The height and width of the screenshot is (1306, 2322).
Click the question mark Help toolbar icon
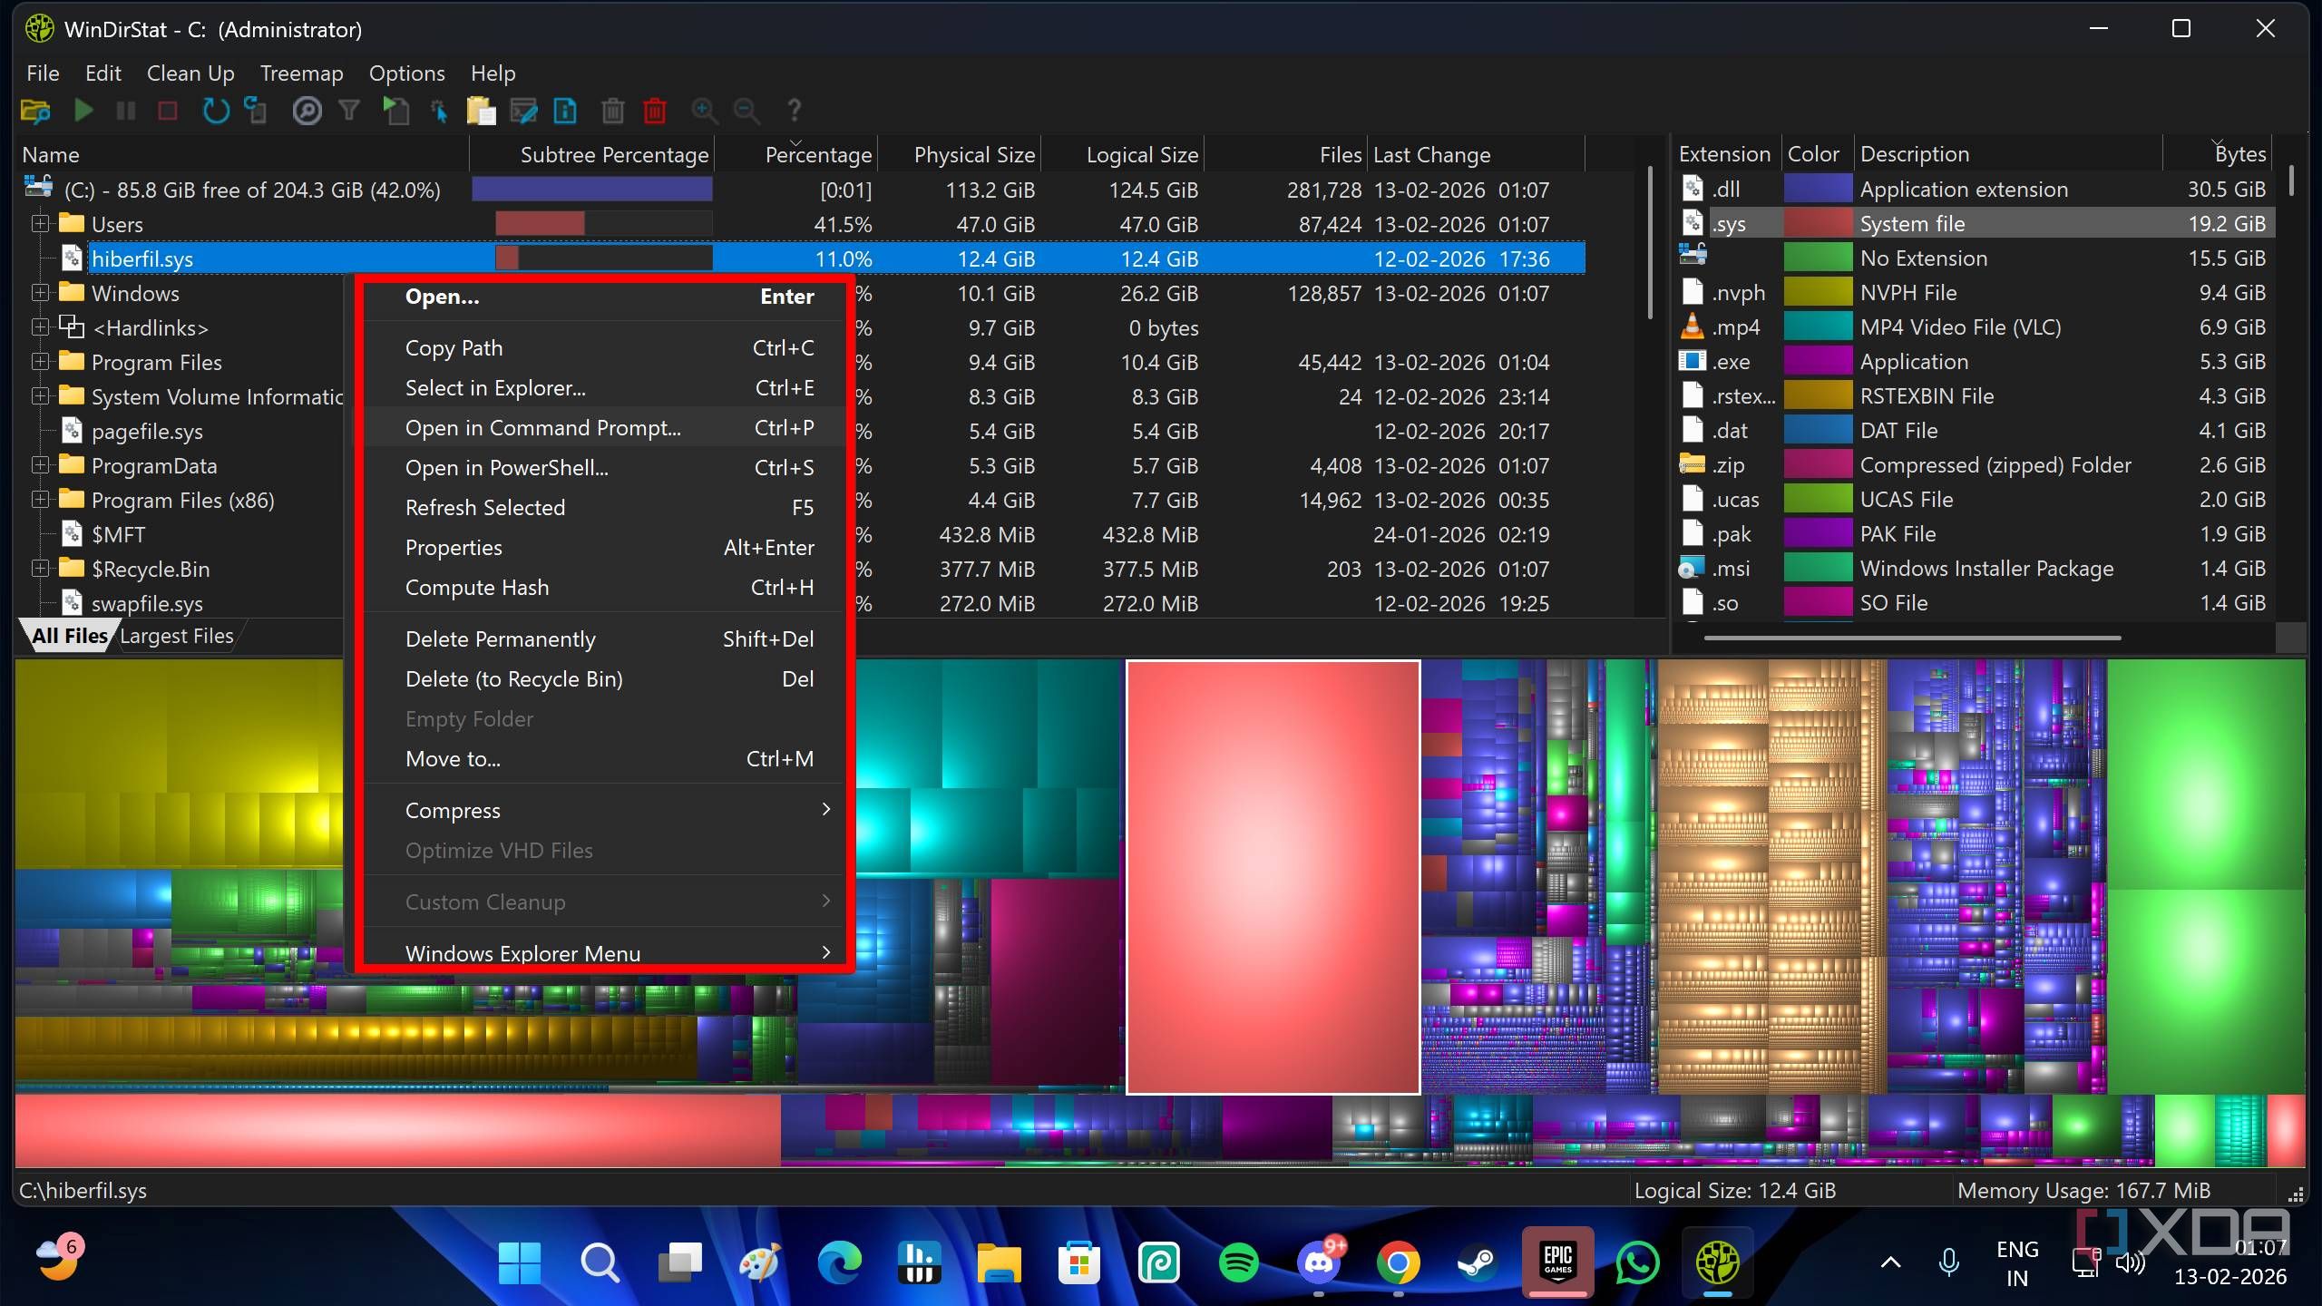point(794,111)
